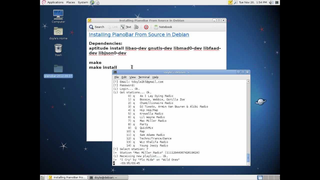This screenshot has height=180, width=320.
Task: Click the terminal scrollbar thumb
Action: 248,158
